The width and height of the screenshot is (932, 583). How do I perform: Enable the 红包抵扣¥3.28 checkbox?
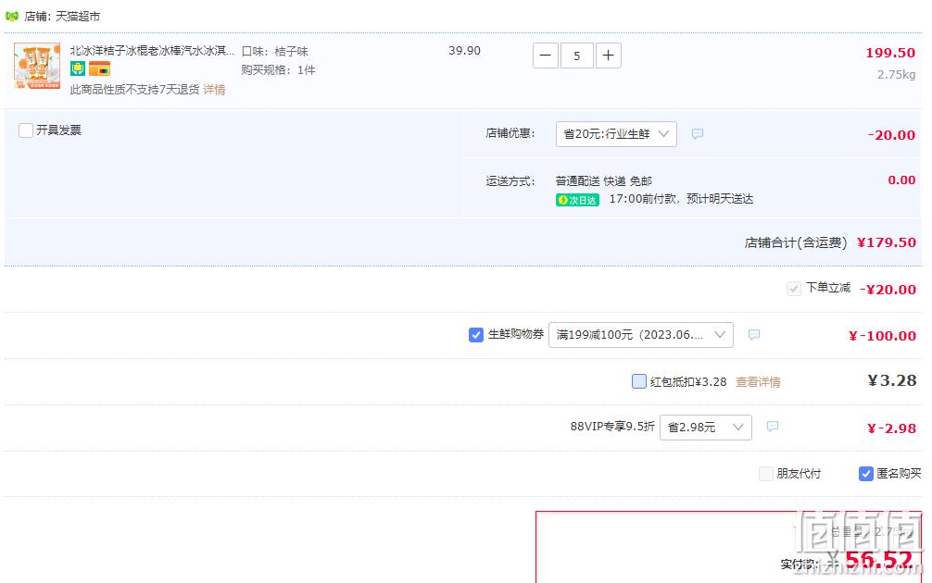point(639,381)
